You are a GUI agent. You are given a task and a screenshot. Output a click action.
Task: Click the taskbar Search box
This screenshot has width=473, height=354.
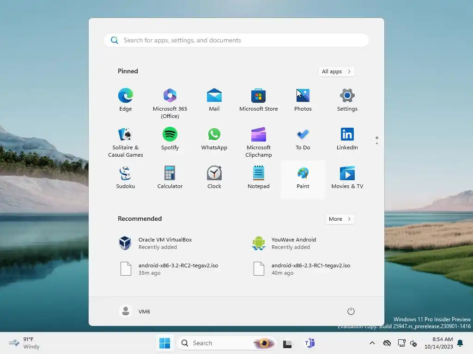226,343
